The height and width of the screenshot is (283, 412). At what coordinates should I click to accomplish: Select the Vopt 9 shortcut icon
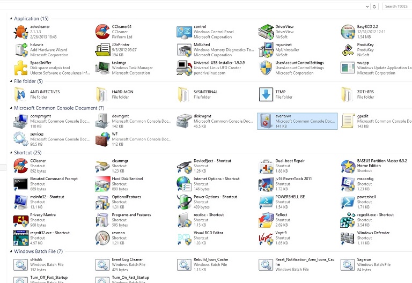[x=266, y=238]
